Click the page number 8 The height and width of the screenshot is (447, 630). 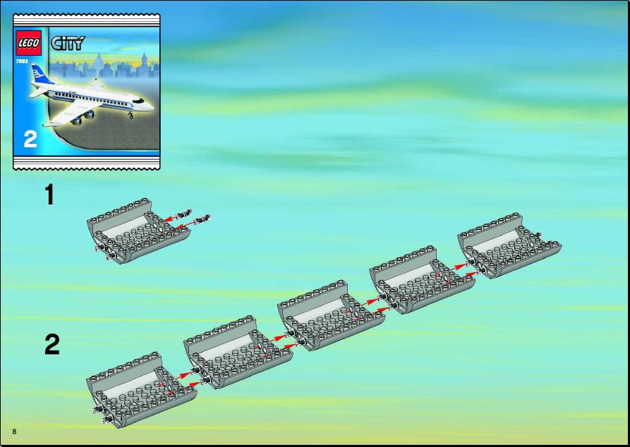coord(15,431)
